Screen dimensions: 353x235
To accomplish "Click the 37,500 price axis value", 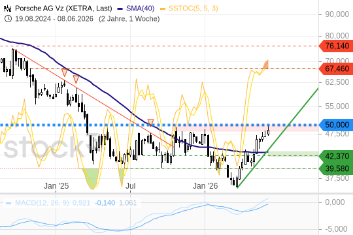I will (337, 178).
